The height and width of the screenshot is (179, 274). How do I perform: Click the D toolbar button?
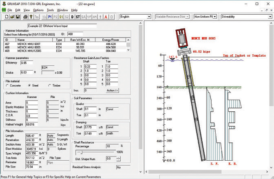pyautogui.click(x=72, y=17)
